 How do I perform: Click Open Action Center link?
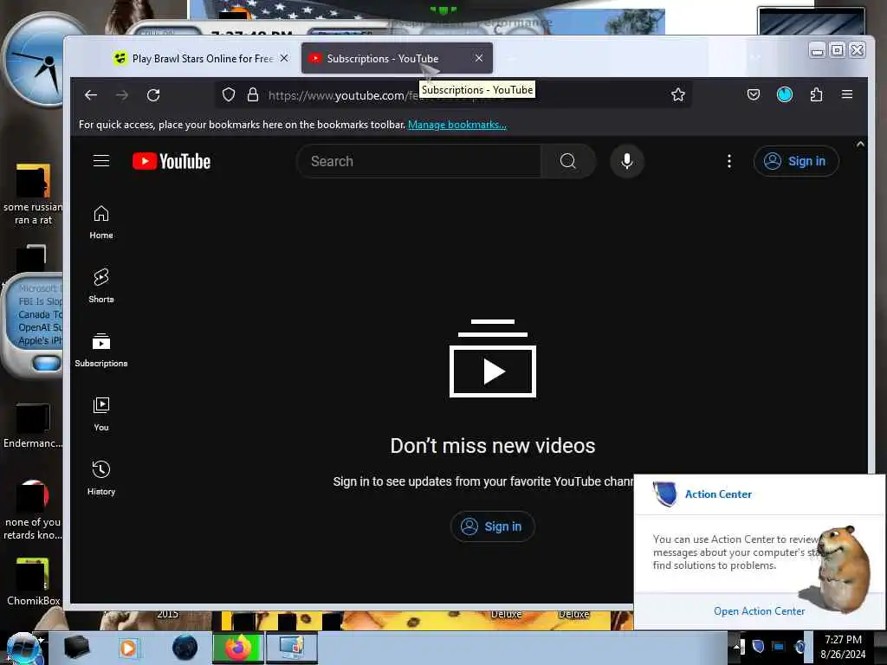pos(759,611)
